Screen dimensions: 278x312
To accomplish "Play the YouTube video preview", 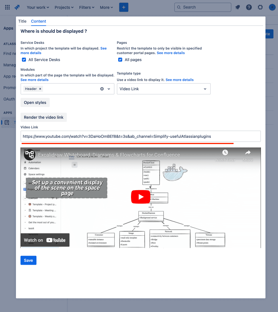I will (141, 197).
